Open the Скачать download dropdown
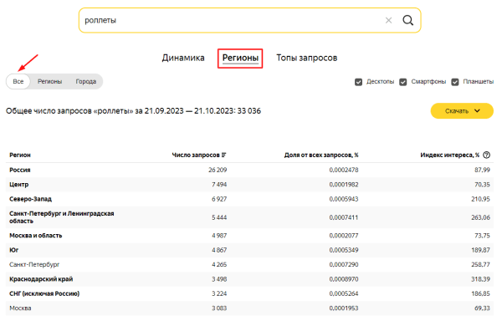 point(462,111)
